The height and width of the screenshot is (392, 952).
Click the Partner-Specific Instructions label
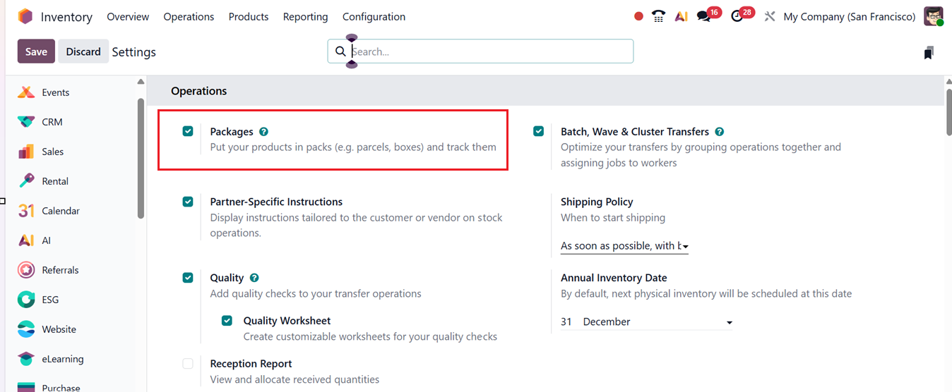tap(276, 202)
